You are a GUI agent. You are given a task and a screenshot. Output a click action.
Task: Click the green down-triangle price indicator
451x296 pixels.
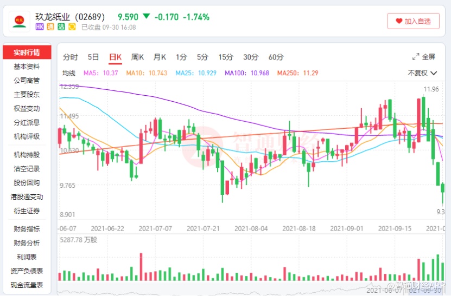click(145, 17)
